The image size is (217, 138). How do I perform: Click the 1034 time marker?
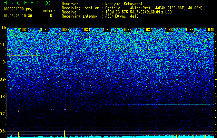point(86,30)
